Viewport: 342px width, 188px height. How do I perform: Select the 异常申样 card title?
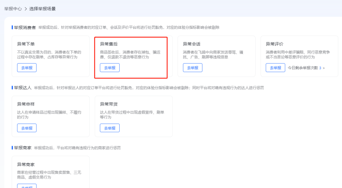tap(26, 104)
